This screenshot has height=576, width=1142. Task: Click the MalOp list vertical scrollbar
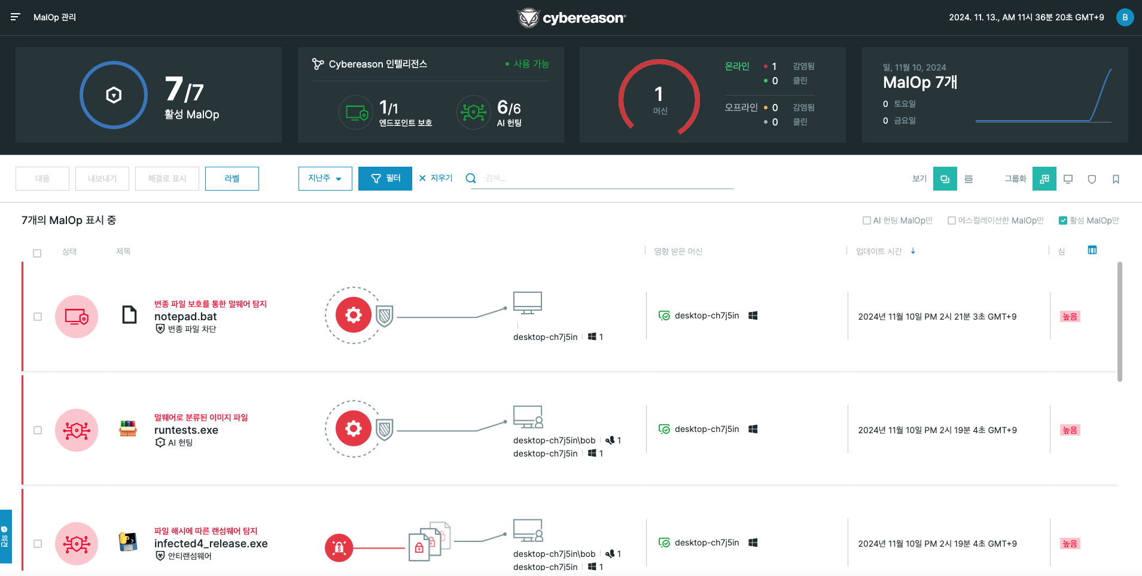pyautogui.click(x=1119, y=321)
